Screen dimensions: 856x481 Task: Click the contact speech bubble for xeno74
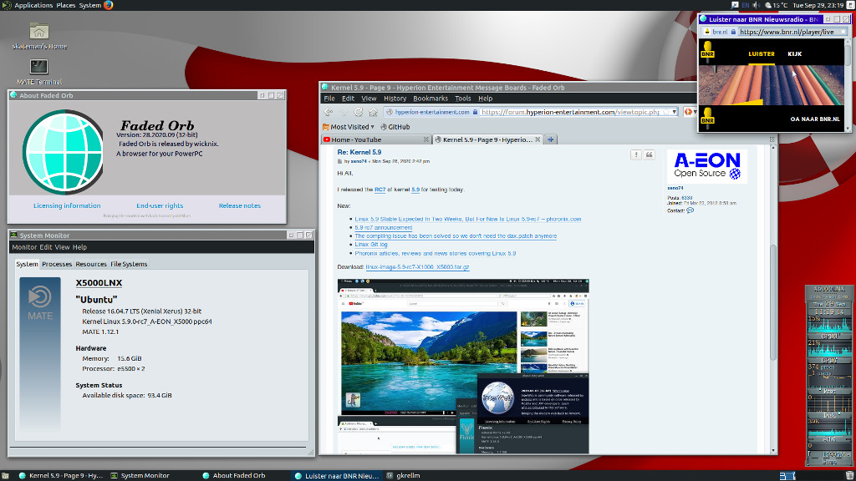click(690, 210)
